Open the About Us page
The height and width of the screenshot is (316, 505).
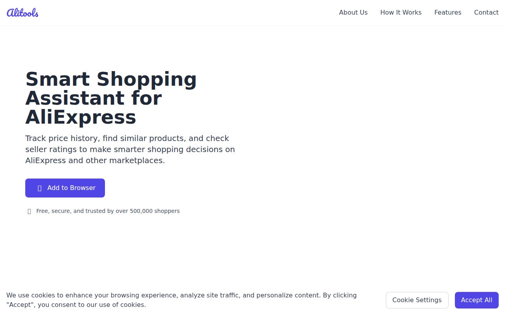coord(353,13)
